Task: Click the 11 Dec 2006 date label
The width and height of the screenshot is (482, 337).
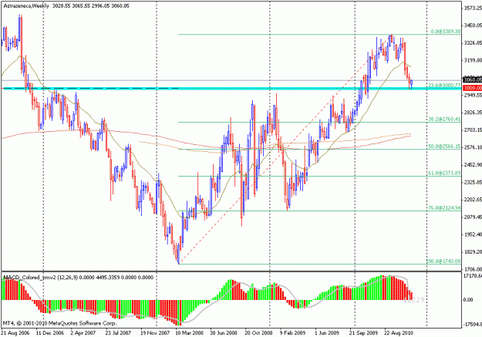Action: coord(50,333)
